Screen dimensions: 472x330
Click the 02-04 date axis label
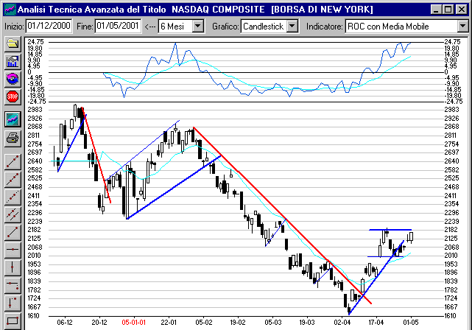(x=342, y=323)
